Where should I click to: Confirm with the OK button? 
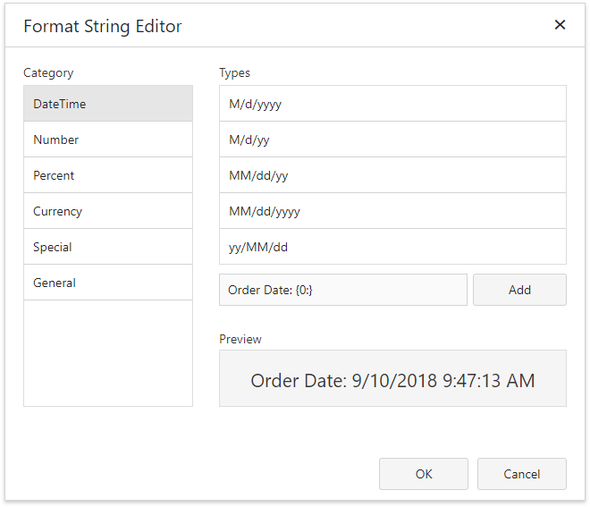tap(423, 474)
